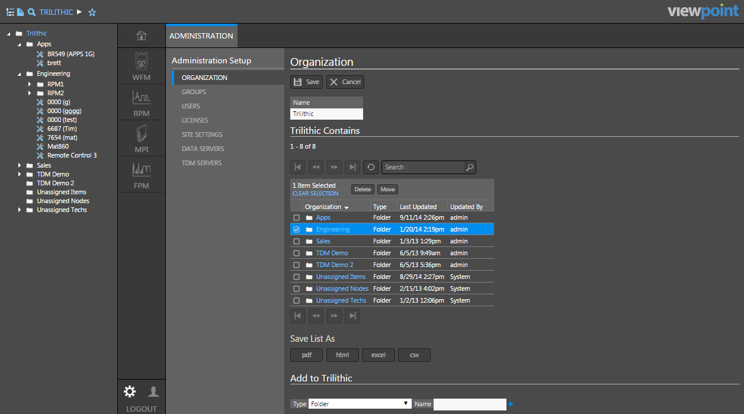Open the WFM module
Viewport: 744px width, 414px height.
coord(142,66)
